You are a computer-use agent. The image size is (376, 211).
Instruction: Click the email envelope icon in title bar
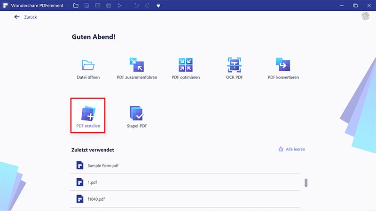coord(98,6)
